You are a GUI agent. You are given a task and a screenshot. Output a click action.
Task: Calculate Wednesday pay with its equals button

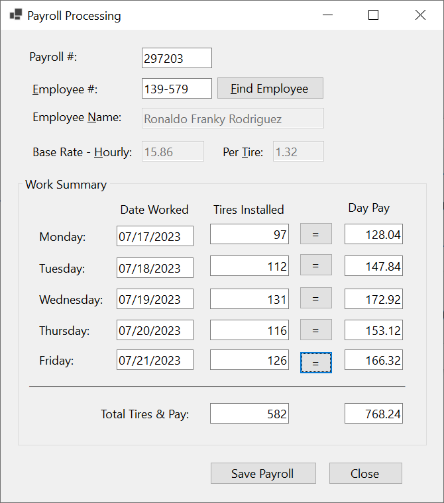pyautogui.click(x=316, y=298)
